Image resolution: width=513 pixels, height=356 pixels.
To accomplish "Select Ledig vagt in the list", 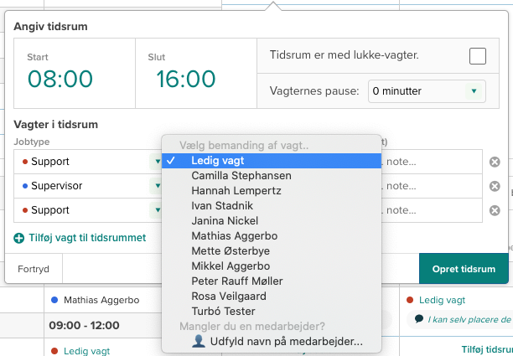I will click(217, 160).
